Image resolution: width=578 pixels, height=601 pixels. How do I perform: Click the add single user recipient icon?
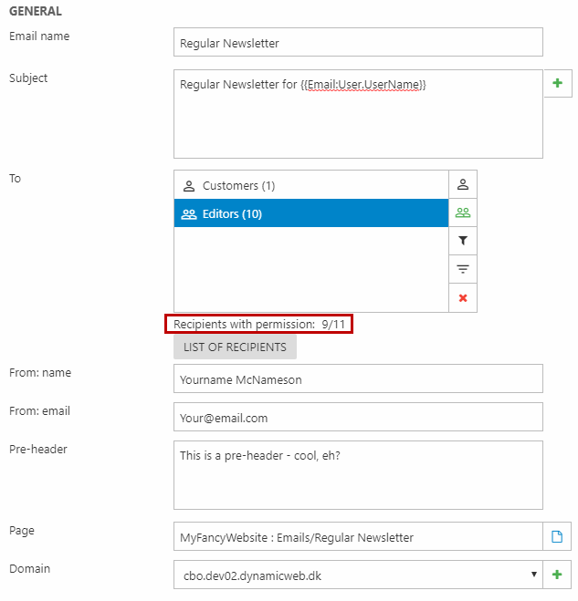click(x=462, y=184)
